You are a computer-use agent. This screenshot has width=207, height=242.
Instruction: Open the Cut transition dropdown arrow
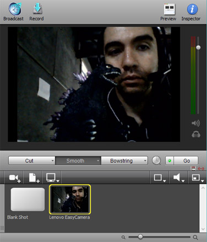click(52, 161)
